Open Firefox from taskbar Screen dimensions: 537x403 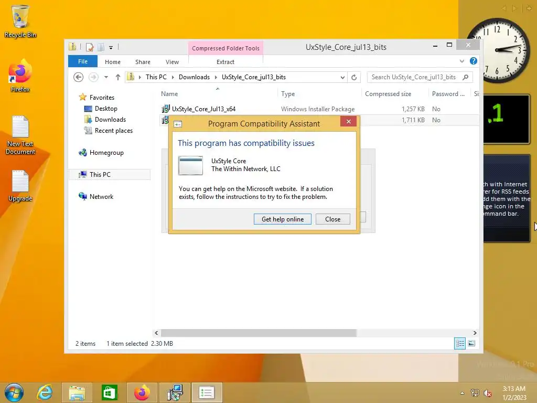[x=142, y=393]
